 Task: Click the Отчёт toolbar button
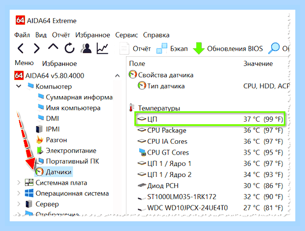[x=135, y=48]
